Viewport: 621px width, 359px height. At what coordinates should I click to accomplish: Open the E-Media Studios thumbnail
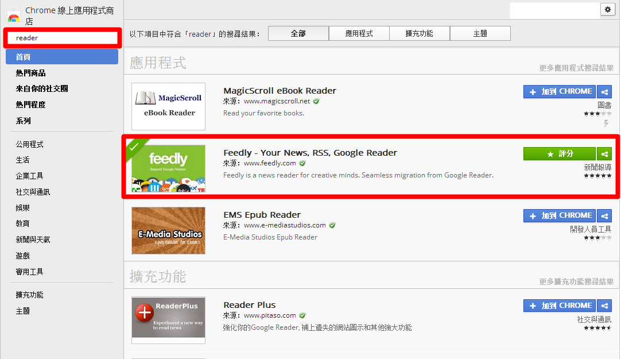168,230
